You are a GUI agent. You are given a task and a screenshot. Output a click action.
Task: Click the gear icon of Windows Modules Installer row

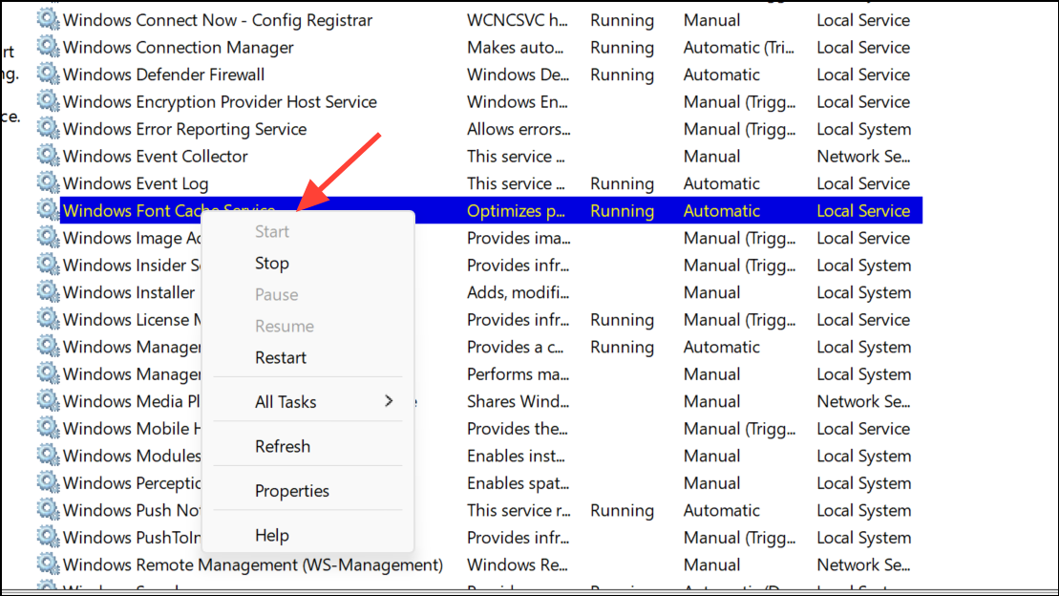48,455
